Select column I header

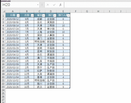click(110, 11)
